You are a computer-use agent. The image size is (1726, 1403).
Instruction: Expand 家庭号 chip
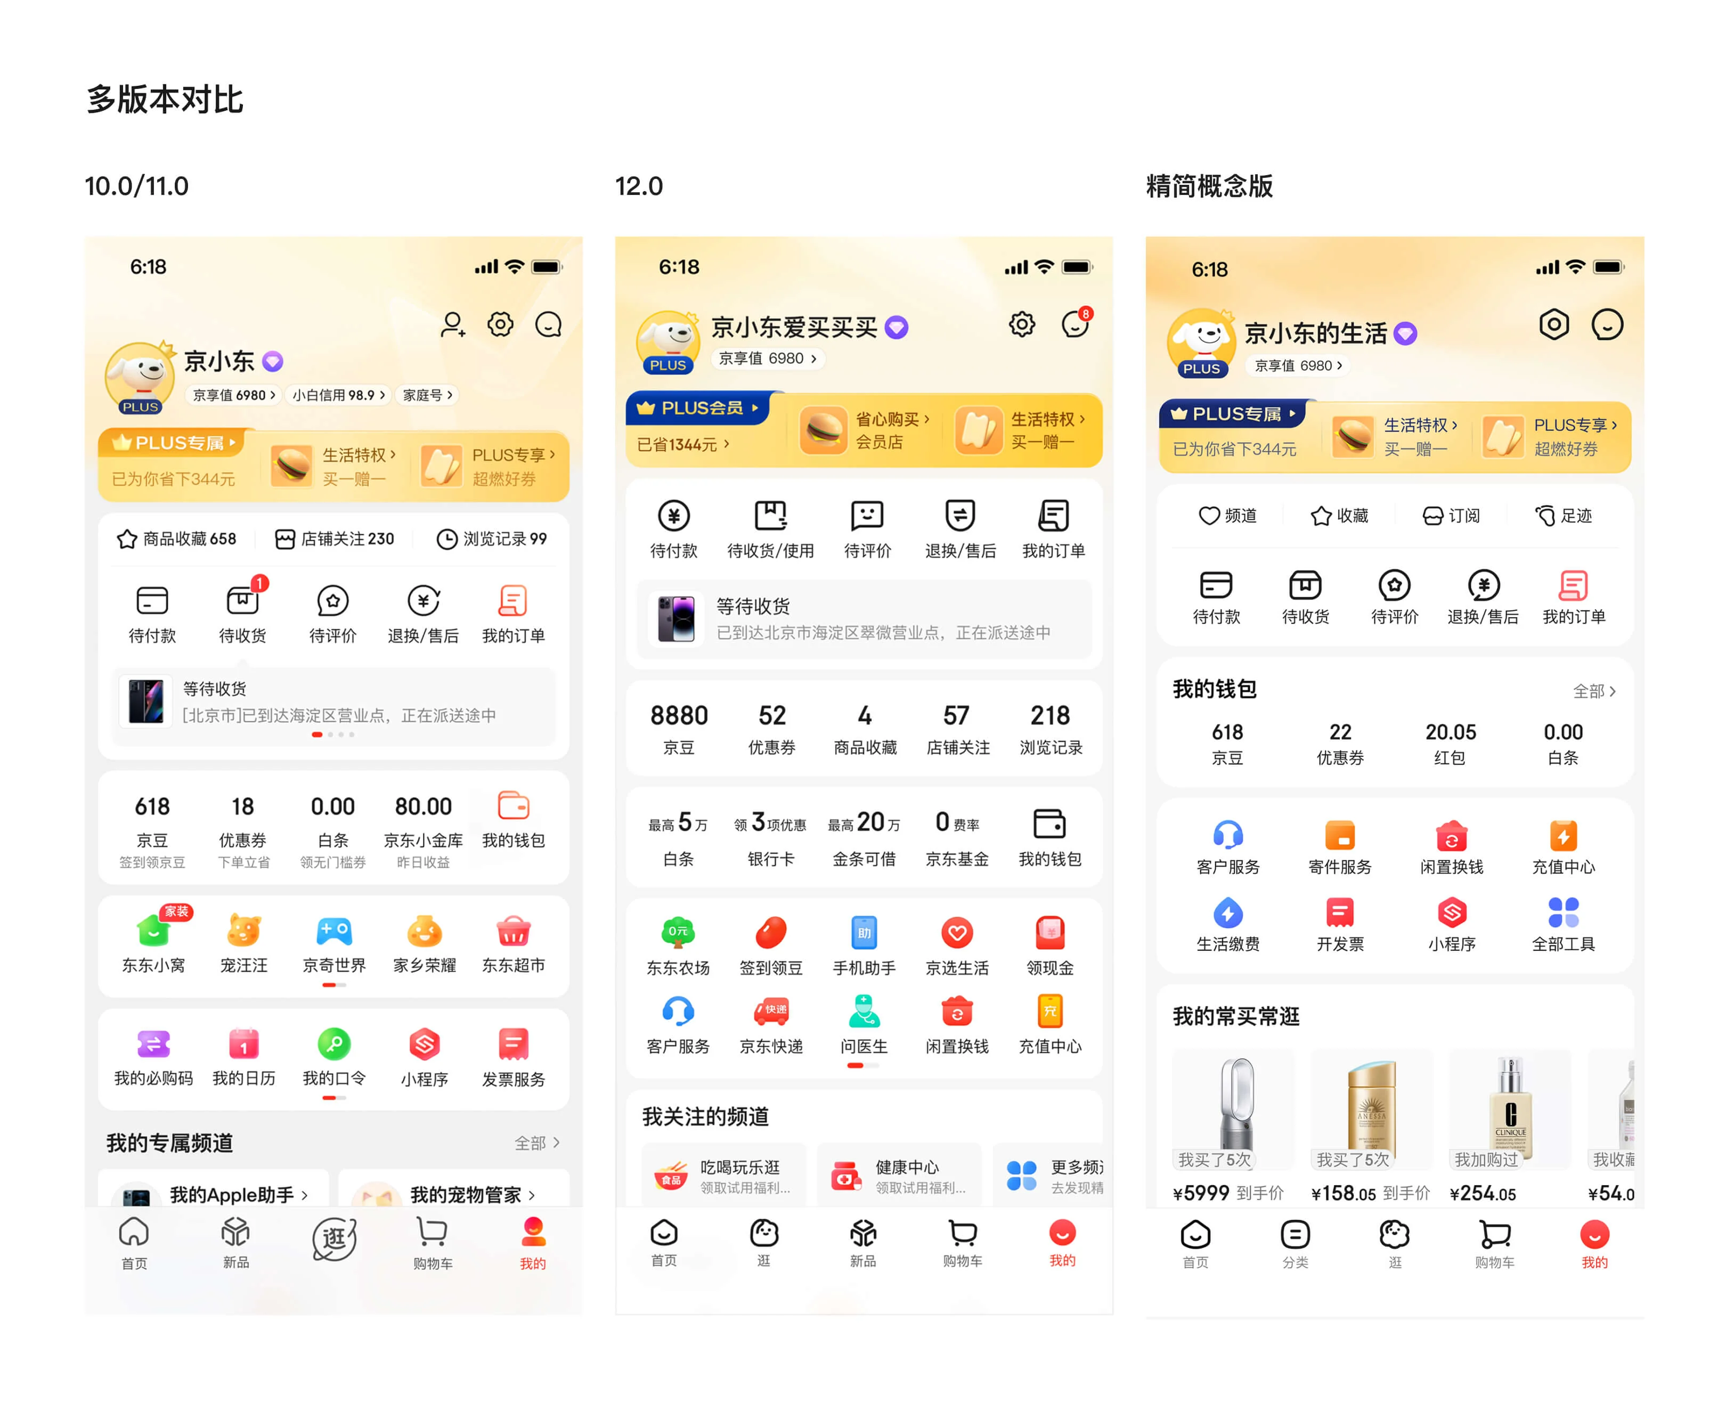[427, 395]
